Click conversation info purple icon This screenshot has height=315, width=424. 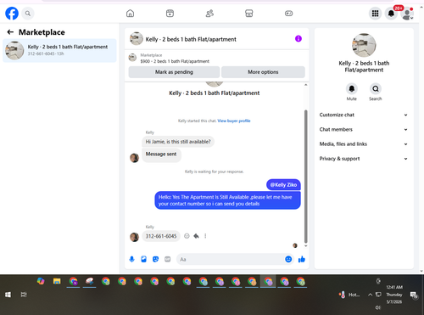point(298,39)
